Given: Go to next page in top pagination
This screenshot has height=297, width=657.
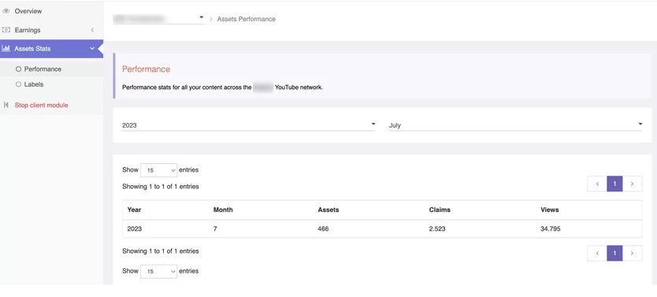Looking at the screenshot, I should tap(633, 184).
